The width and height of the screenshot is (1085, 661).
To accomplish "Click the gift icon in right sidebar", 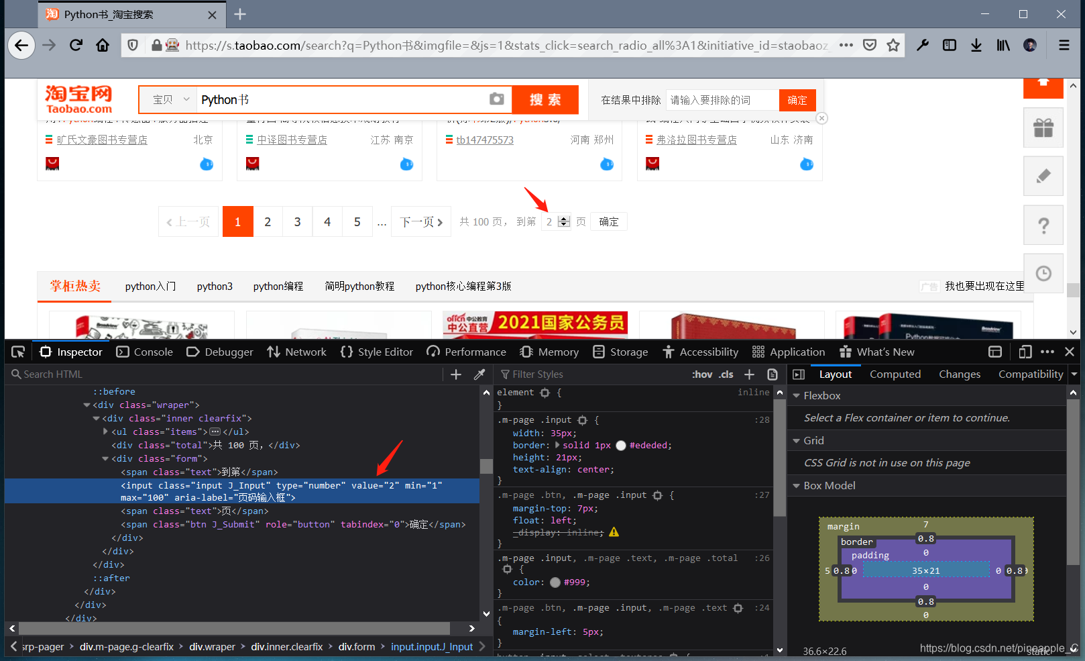I will click(x=1043, y=128).
